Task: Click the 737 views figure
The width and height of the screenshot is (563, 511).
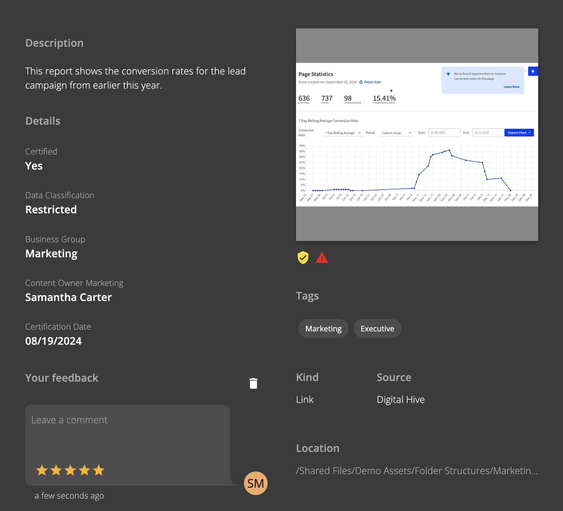Action: point(327,98)
